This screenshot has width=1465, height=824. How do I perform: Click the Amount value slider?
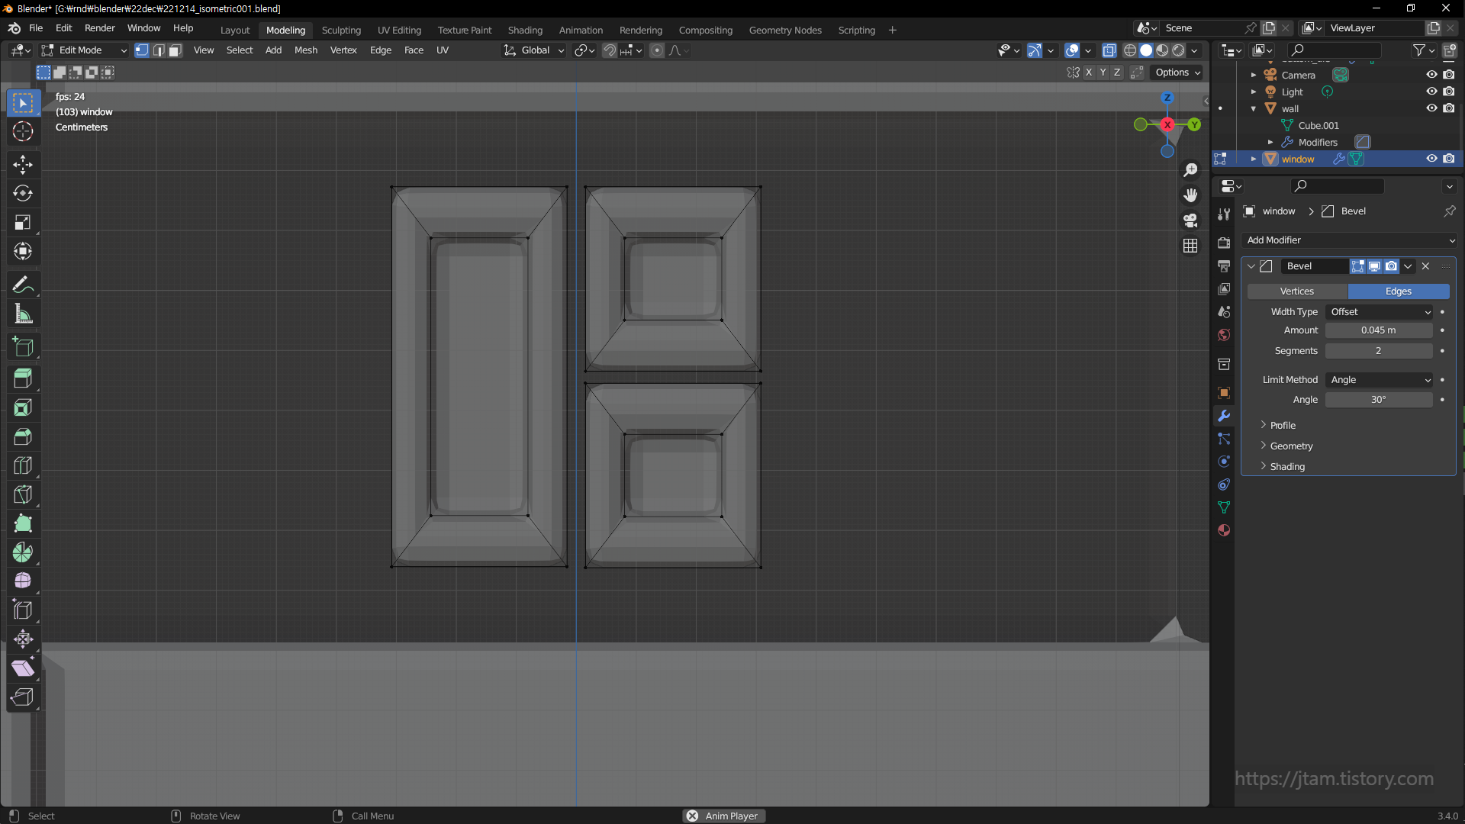(x=1378, y=330)
